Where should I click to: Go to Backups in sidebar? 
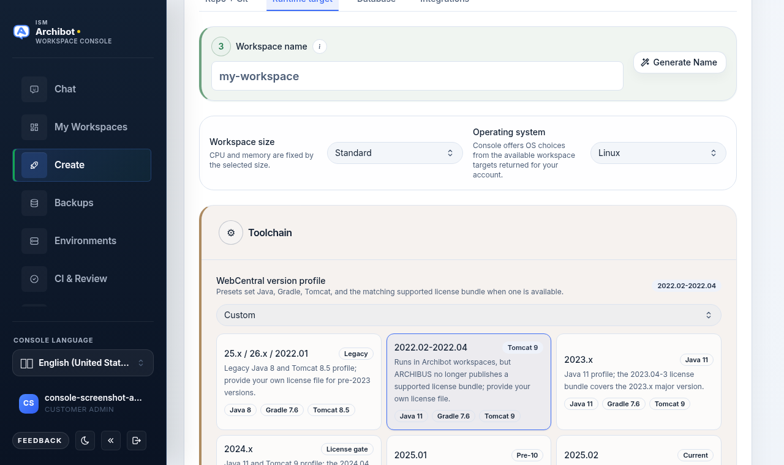82,203
